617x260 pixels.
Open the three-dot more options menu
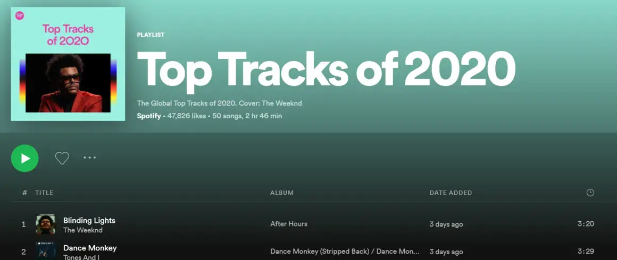89,158
